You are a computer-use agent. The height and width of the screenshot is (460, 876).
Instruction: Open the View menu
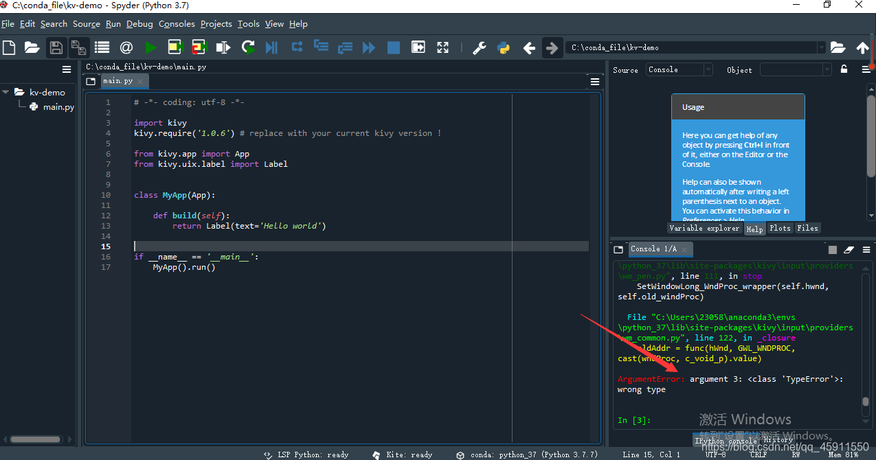coord(274,23)
